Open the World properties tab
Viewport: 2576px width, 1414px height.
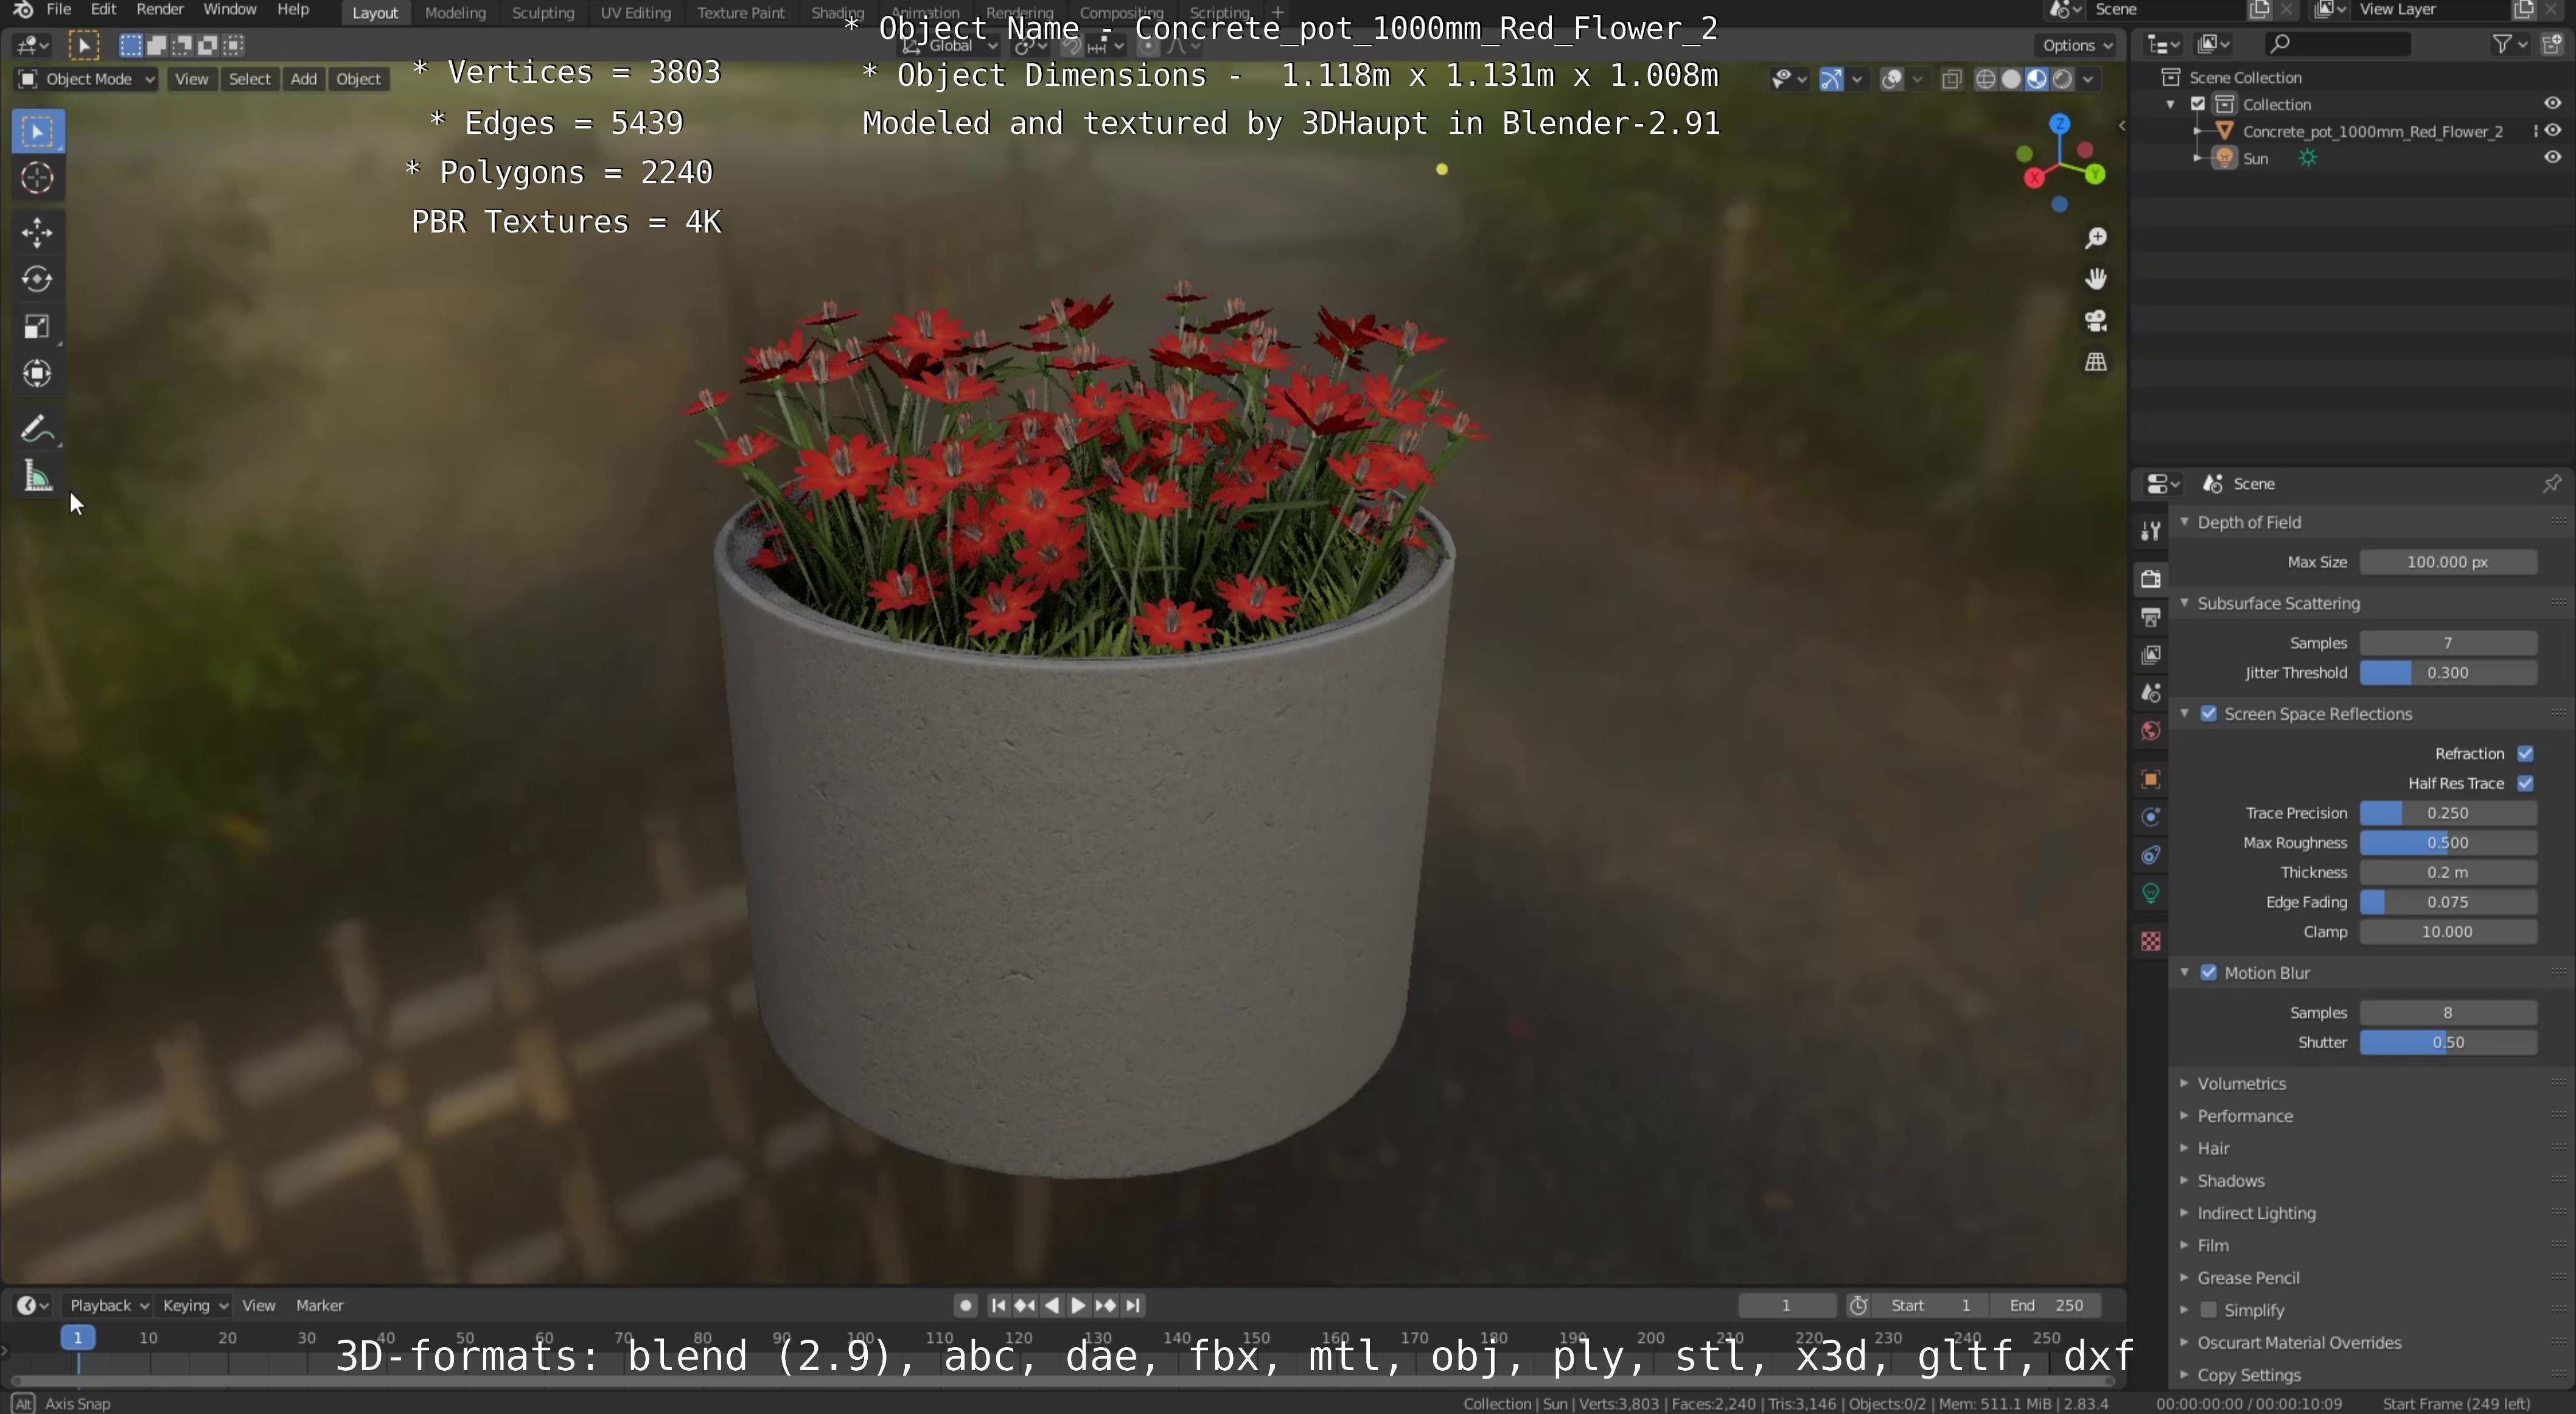click(2150, 731)
